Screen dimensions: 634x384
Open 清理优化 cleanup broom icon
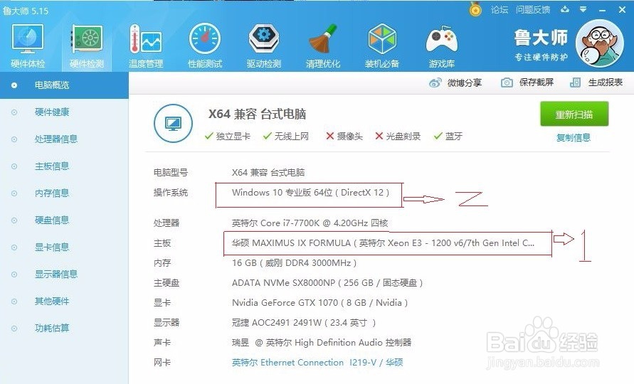click(322, 39)
